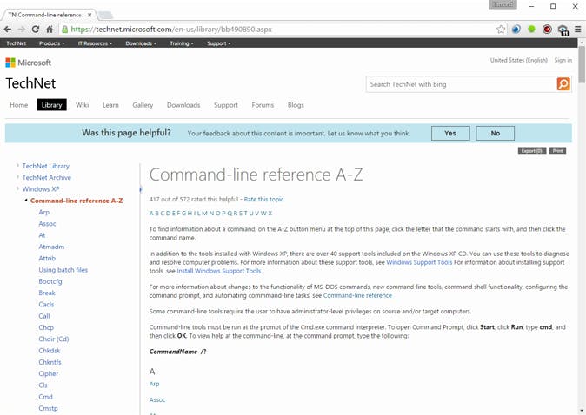Expand the TechNet Library tree node
Image resolution: width=586 pixels, height=415 pixels.
17,165
